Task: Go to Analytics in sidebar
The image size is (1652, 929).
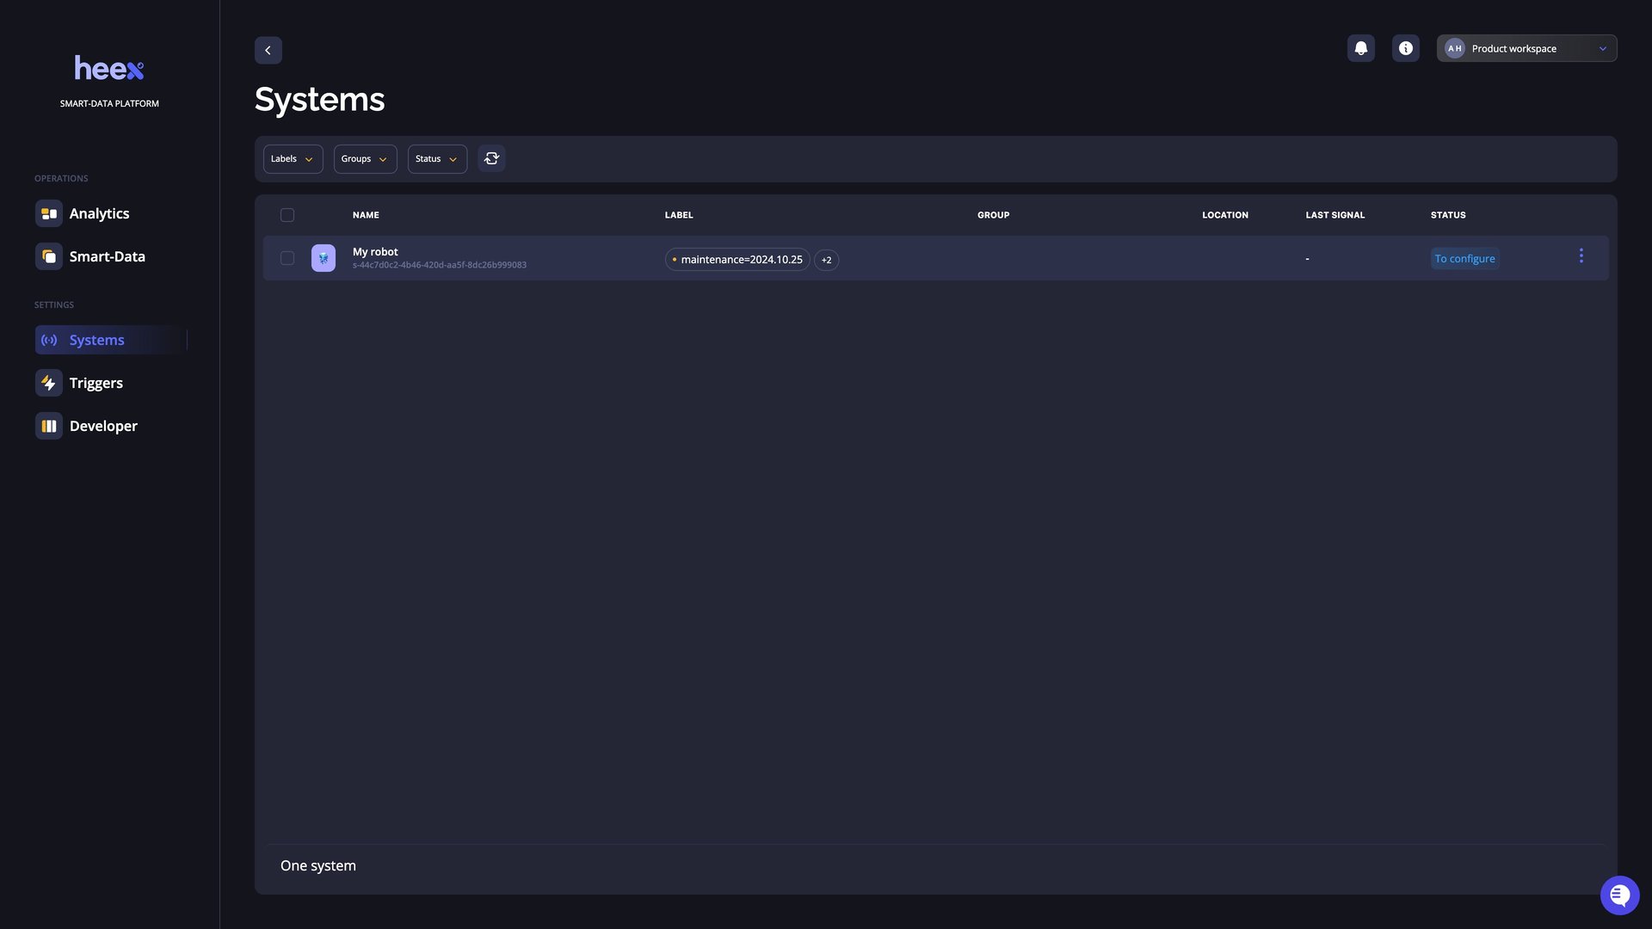Action: pos(99,213)
